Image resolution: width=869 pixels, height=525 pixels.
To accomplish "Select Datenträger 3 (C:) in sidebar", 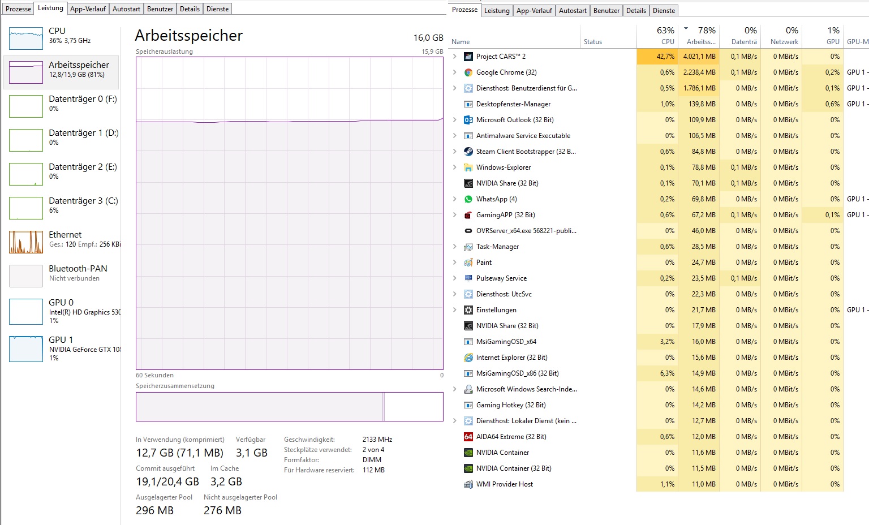I will tap(62, 208).
